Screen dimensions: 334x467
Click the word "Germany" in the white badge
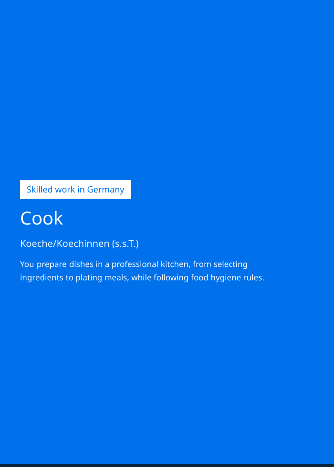pos(105,190)
